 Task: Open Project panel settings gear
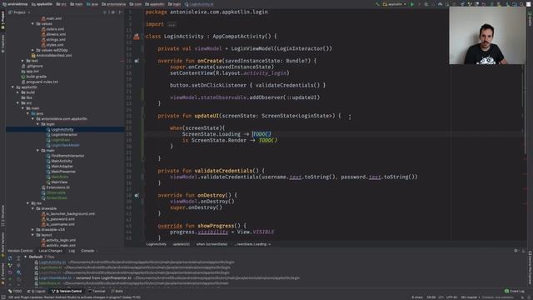click(113, 12)
